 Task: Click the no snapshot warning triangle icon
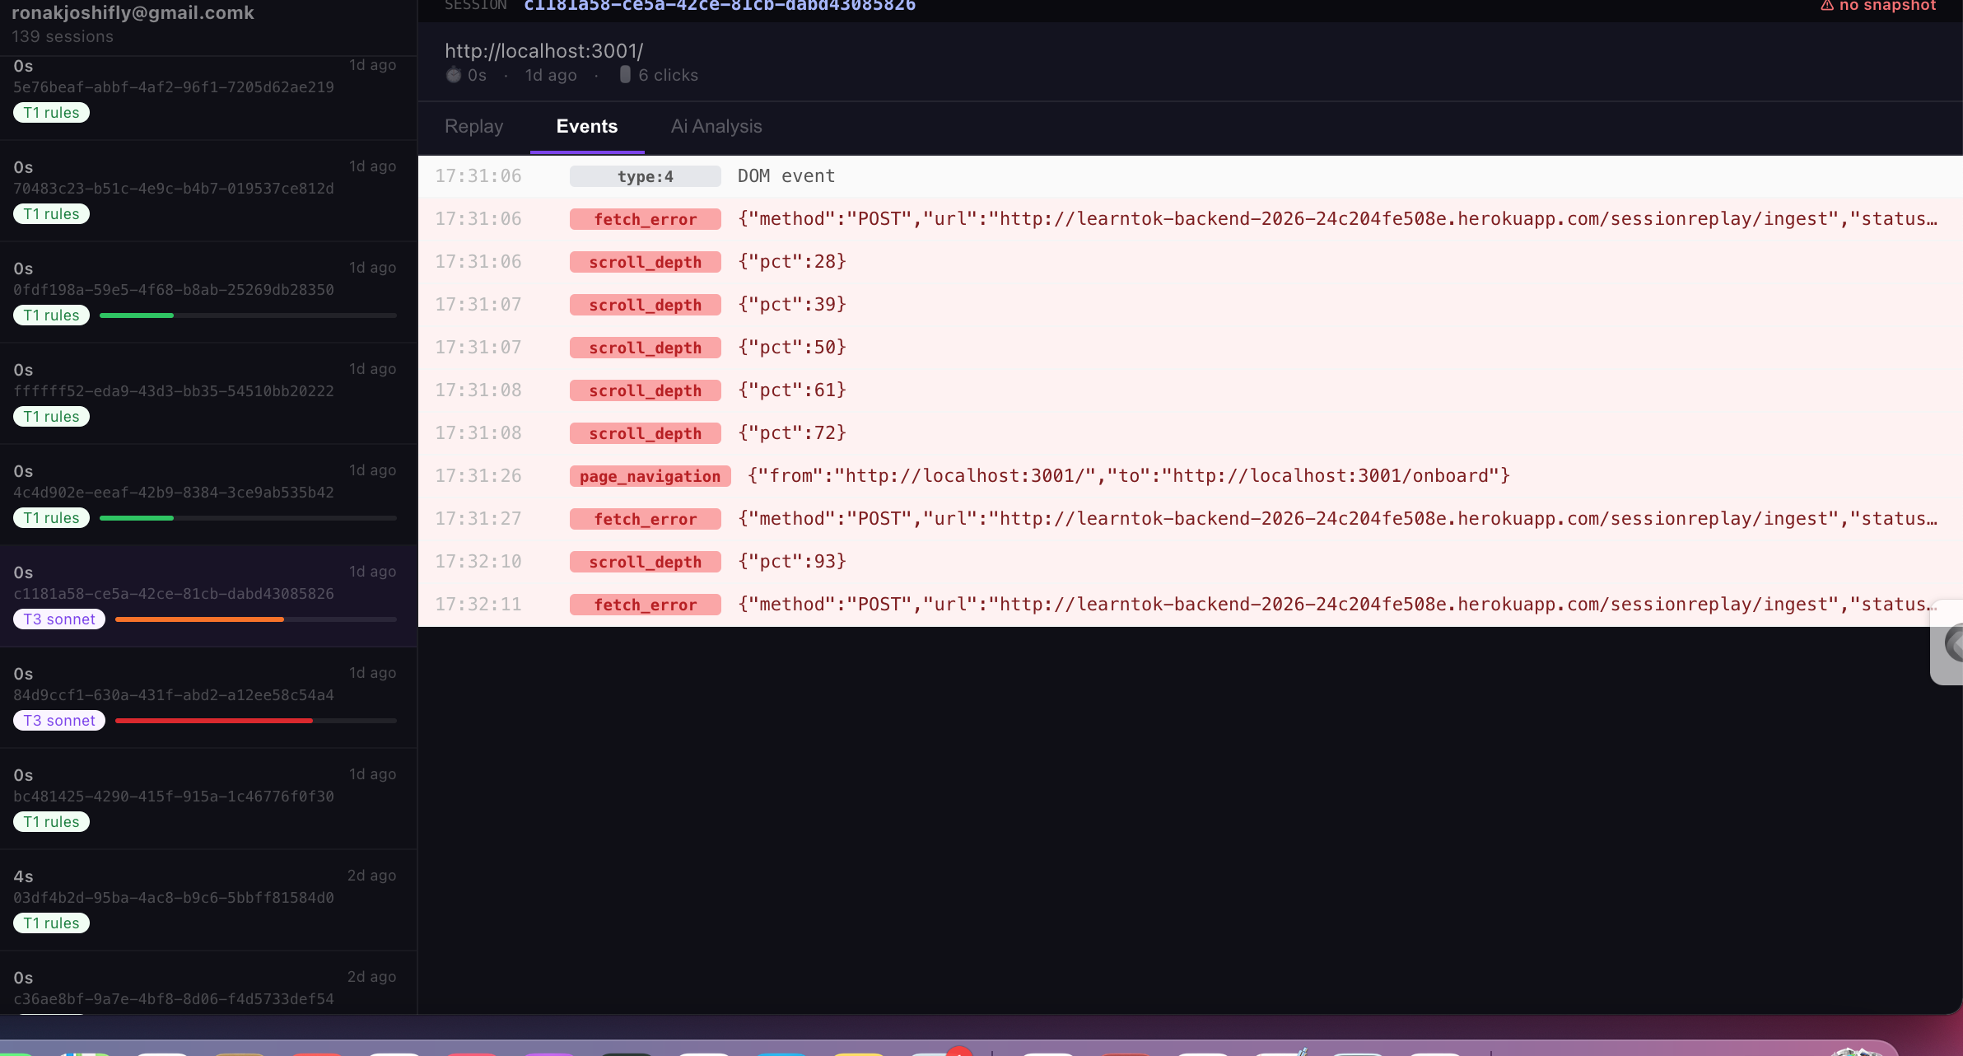pos(1827,6)
